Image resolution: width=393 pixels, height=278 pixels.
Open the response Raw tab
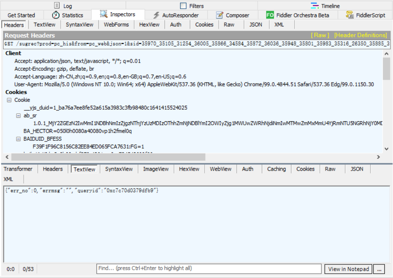click(330, 169)
